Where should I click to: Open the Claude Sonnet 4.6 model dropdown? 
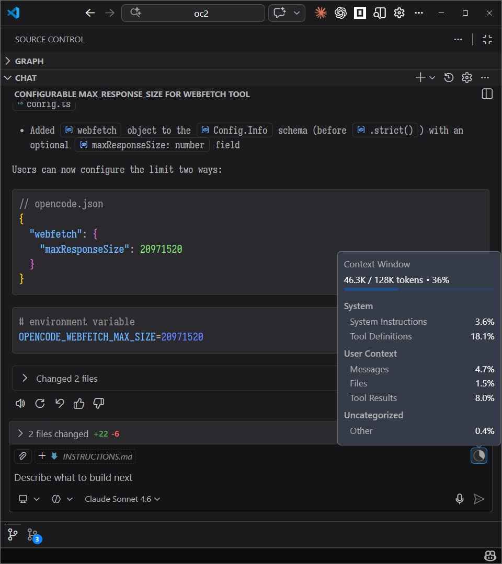tap(122, 499)
